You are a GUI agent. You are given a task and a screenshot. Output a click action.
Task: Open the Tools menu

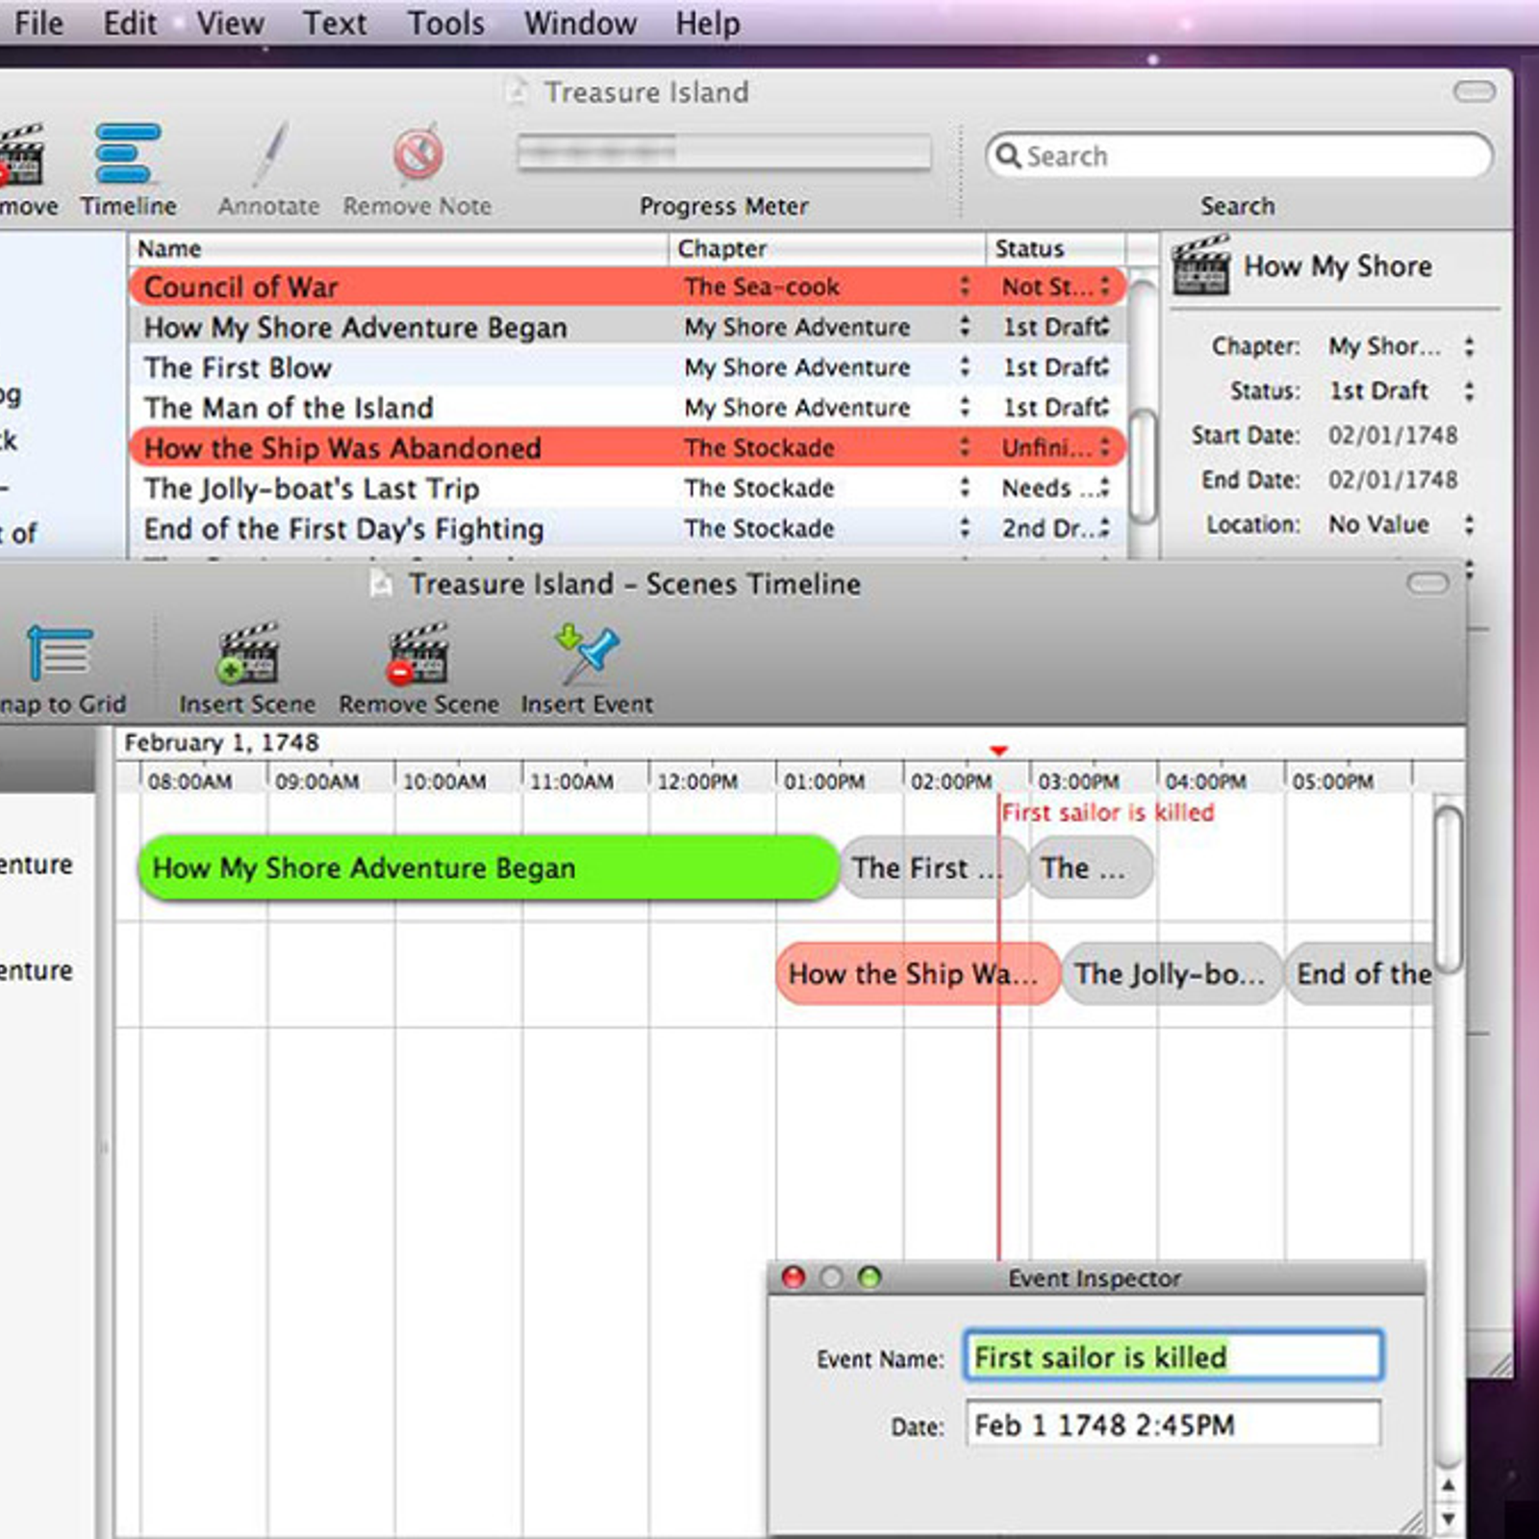tap(445, 22)
